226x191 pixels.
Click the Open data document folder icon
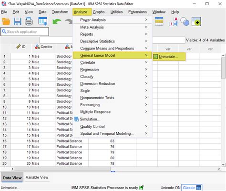click(x=6, y=21)
